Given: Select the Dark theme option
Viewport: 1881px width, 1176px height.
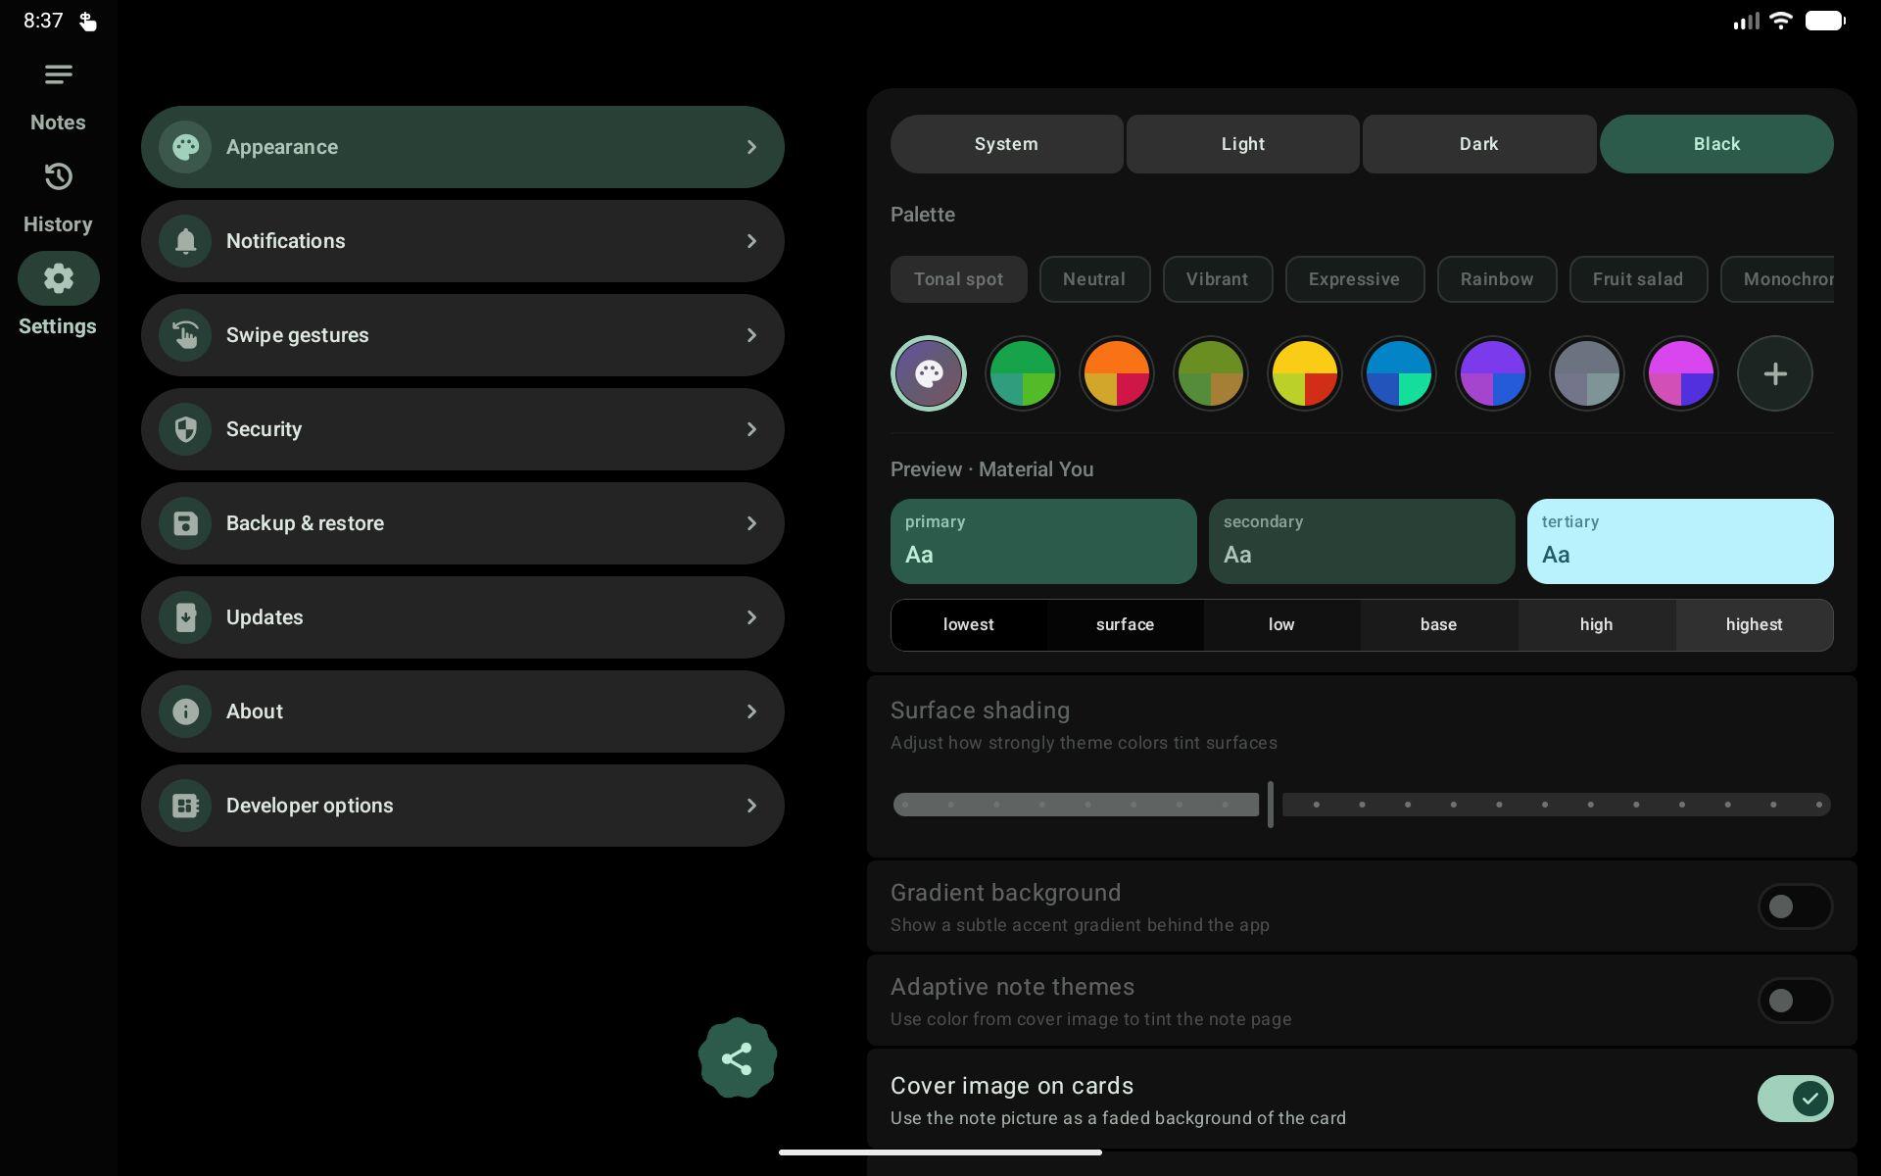Looking at the screenshot, I should coord(1478,144).
